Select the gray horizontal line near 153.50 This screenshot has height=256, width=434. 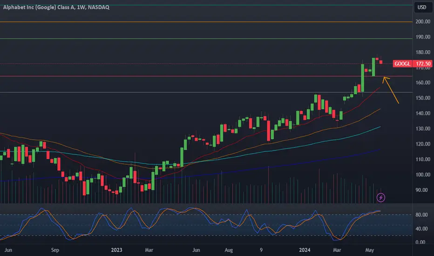(x=206, y=93)
